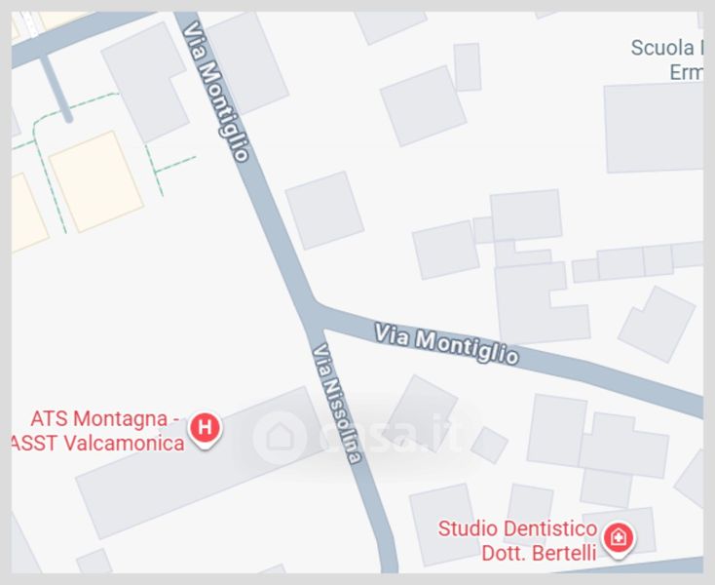The image size is (715, 585).
Task: Click the short dead-end road stub
Action: [x=56, y=89]
